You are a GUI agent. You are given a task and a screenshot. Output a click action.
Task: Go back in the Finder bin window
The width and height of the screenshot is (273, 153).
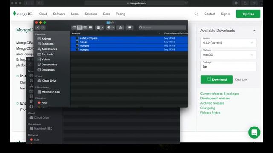click(38, 27)
